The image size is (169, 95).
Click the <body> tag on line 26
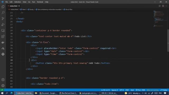(20, 22)
